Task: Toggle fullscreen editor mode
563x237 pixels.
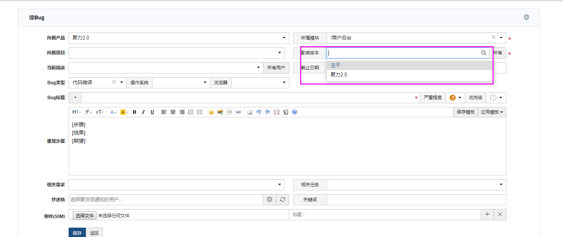Action: coord(277,112)
